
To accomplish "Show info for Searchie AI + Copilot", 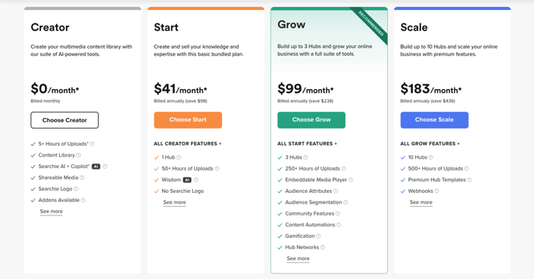I will pyautogui.click(x=105, y=167).
